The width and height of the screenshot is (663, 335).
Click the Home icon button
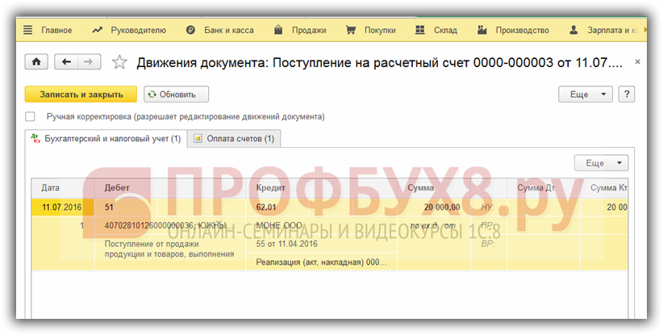pos(37,62)
